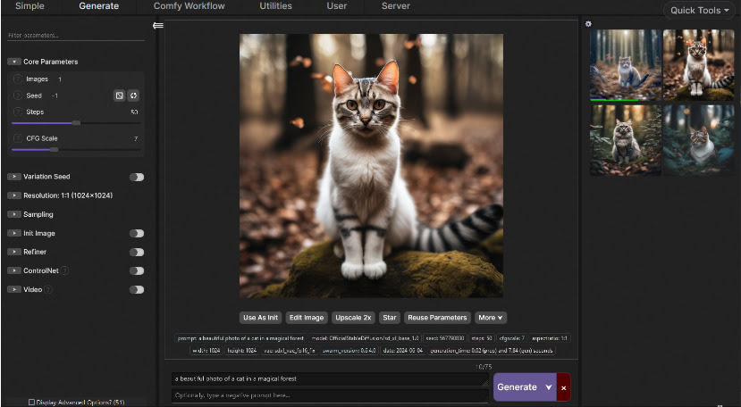Switch to the Comfy Workflow tab
This screenshot has width=741, height=407.
pos(189,6)
